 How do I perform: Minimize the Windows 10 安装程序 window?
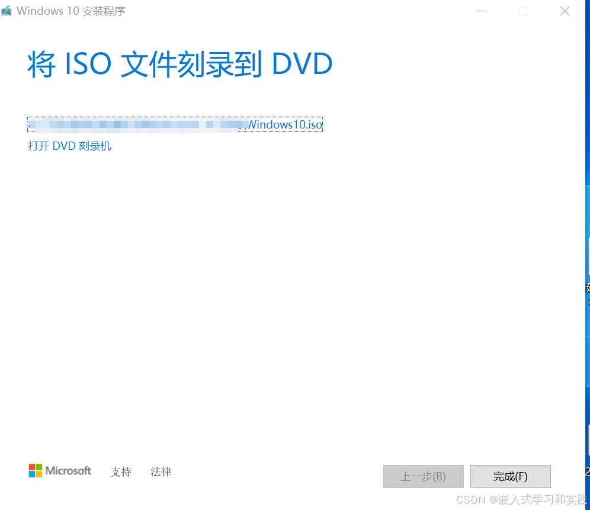482,11
